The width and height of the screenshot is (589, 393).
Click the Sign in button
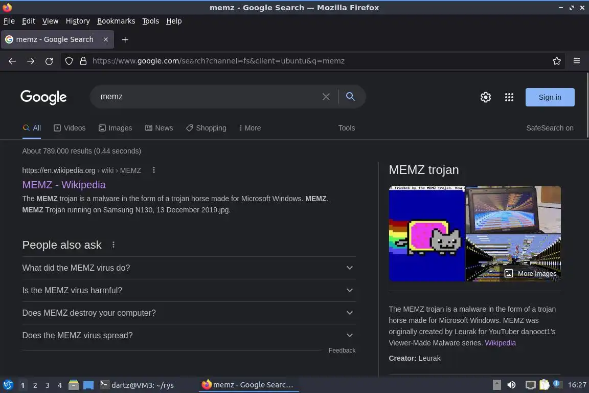tap(550, 97)
